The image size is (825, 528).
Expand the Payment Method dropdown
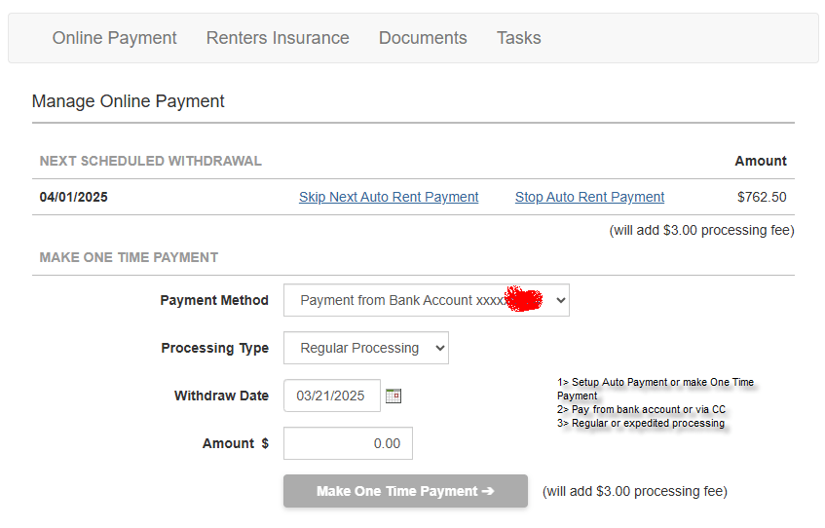(x=426, y=300)
